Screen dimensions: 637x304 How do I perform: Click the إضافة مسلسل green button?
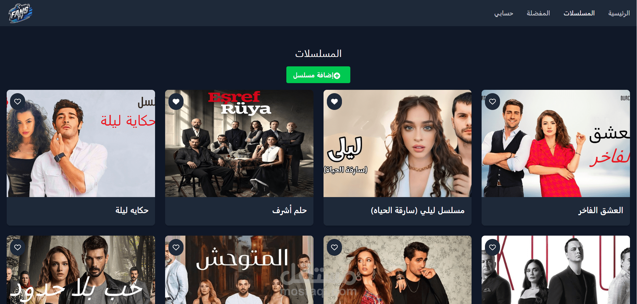pos(318,75)
